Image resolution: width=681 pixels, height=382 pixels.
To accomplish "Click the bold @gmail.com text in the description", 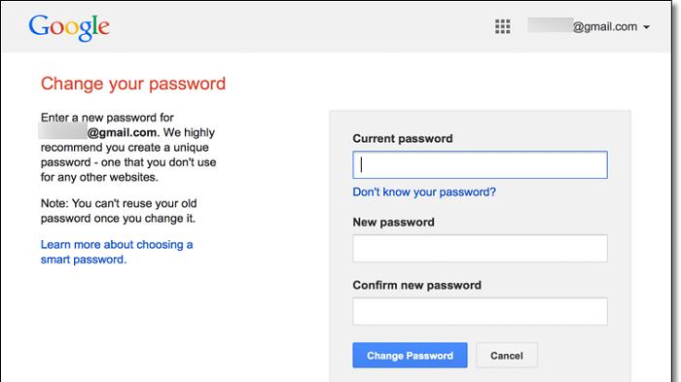I will (122, 132).
